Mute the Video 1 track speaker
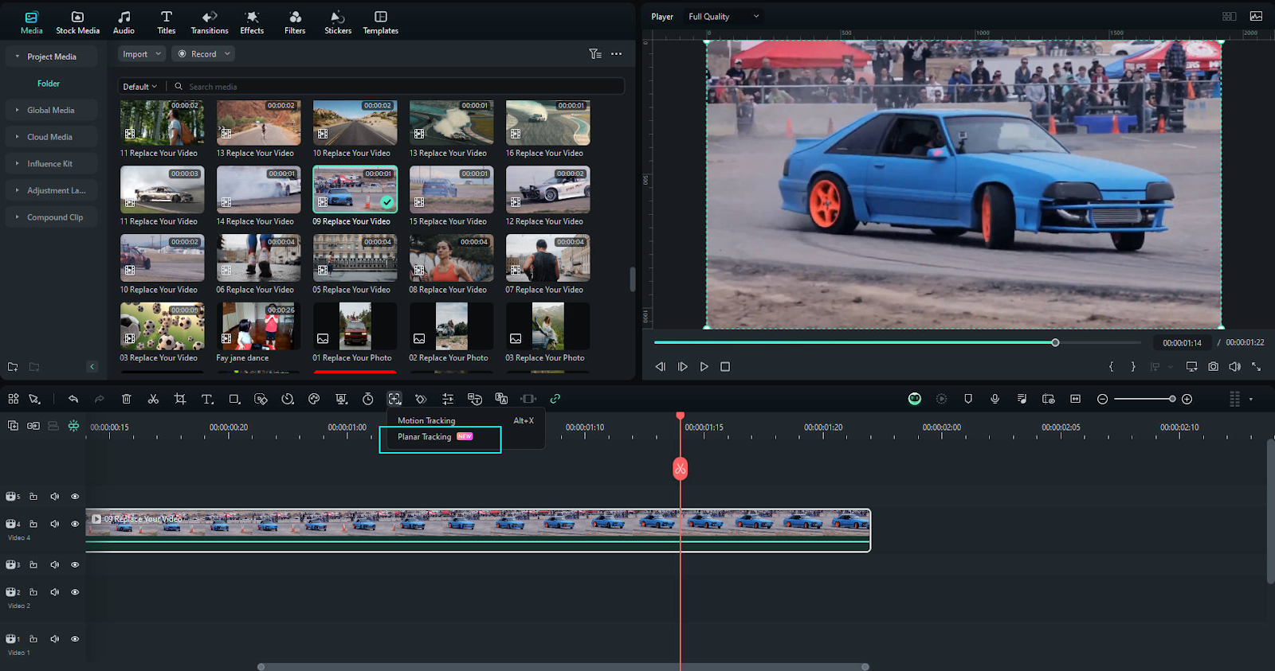 55,639
